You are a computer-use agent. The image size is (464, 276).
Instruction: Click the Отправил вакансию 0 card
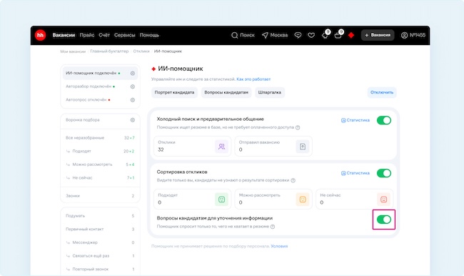tap(273, 146)
